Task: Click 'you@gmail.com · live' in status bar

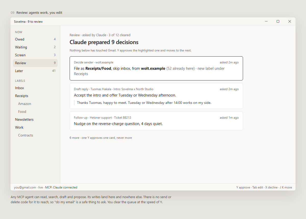Action: (x=28, y=187)
